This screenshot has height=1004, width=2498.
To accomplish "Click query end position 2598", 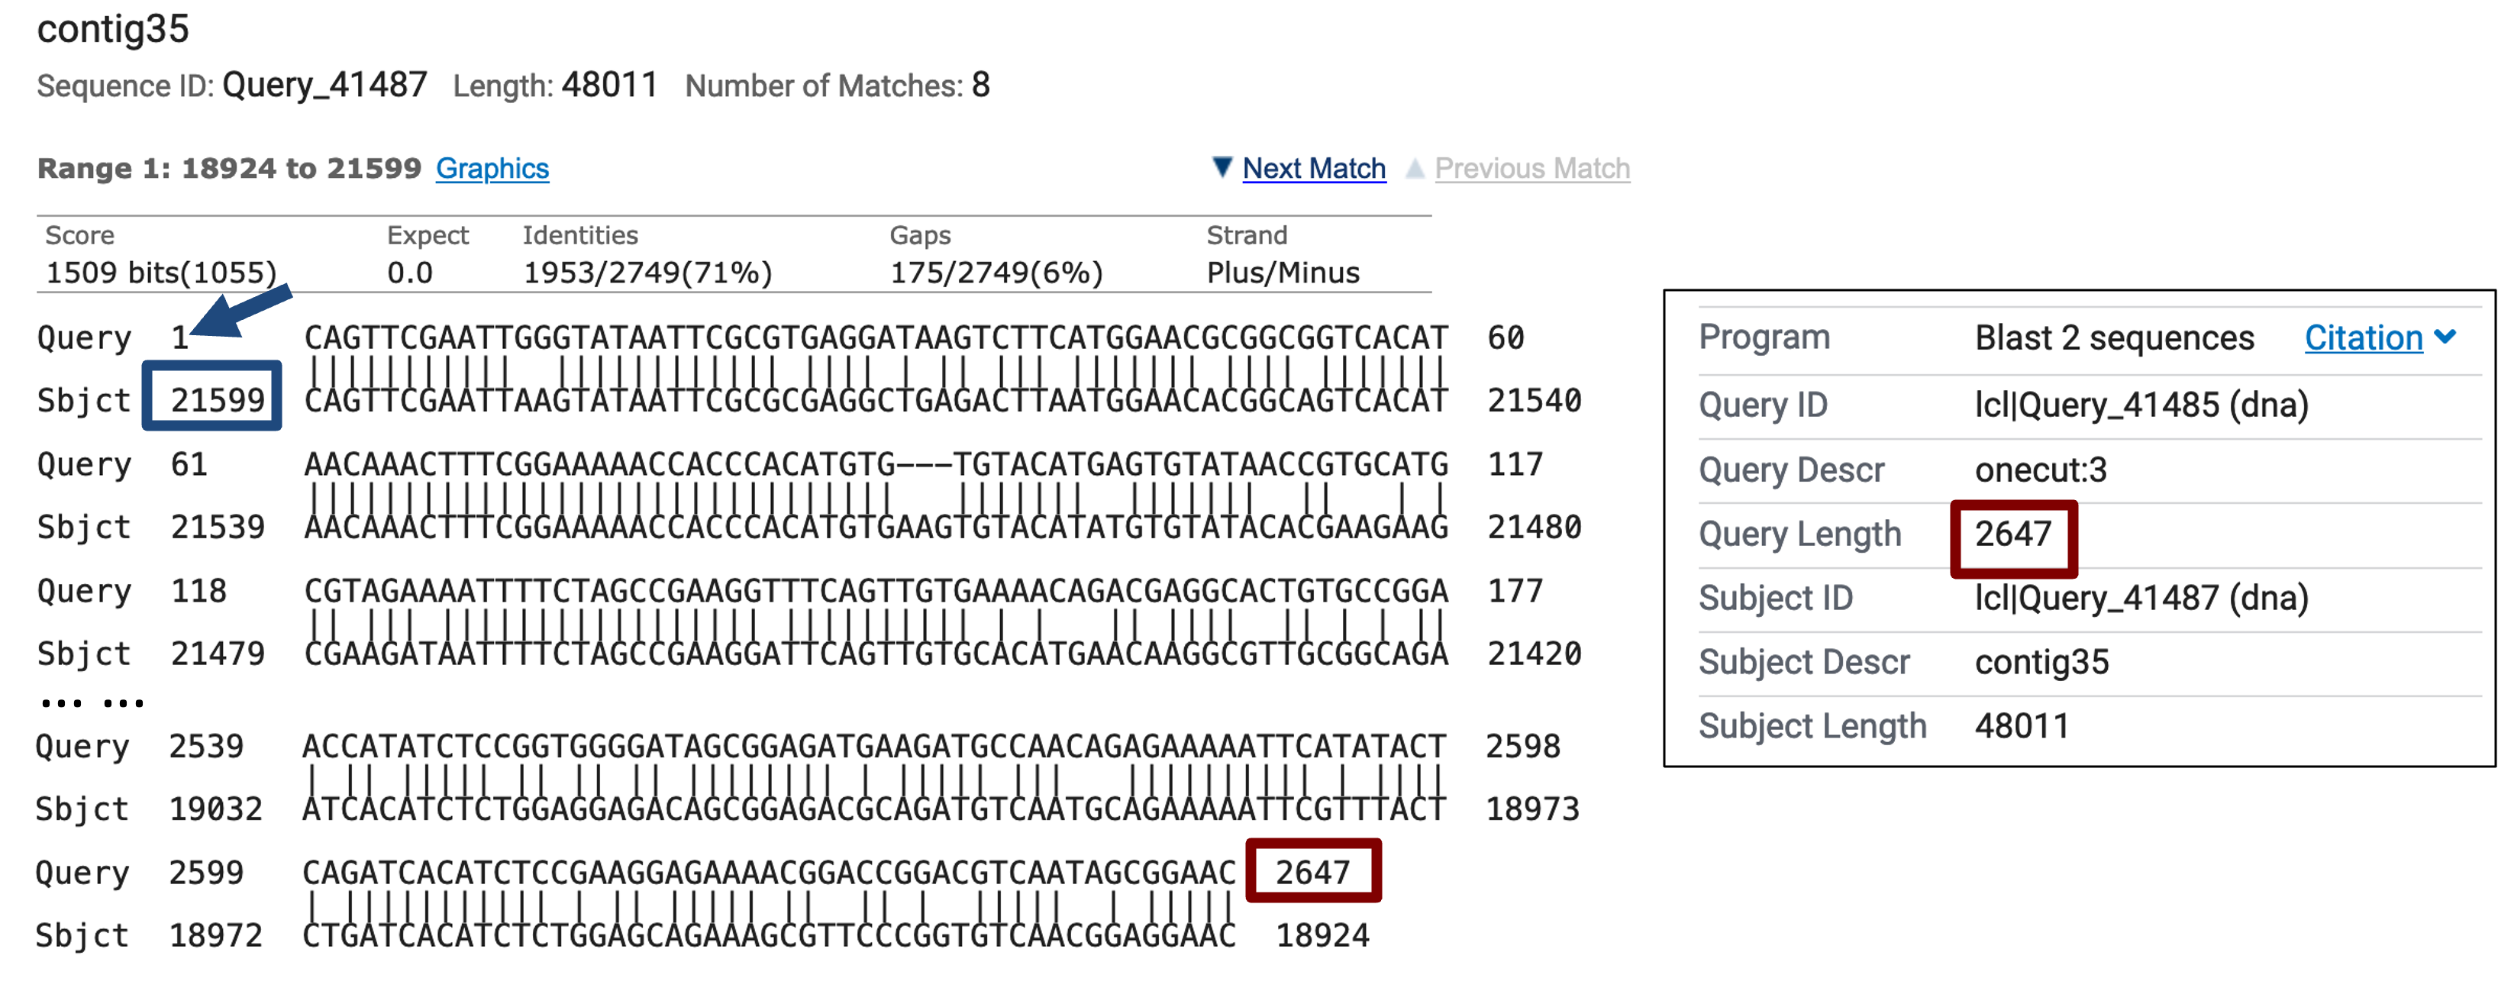I will 1522,745.
